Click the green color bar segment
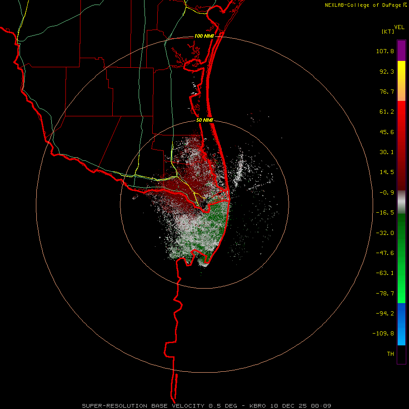Screen dimensions: 409x409 (401, 258)
